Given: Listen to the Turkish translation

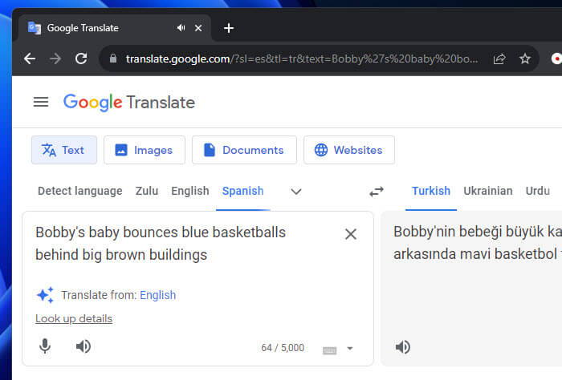Looking at the screenshot, I should pos(403,347).
